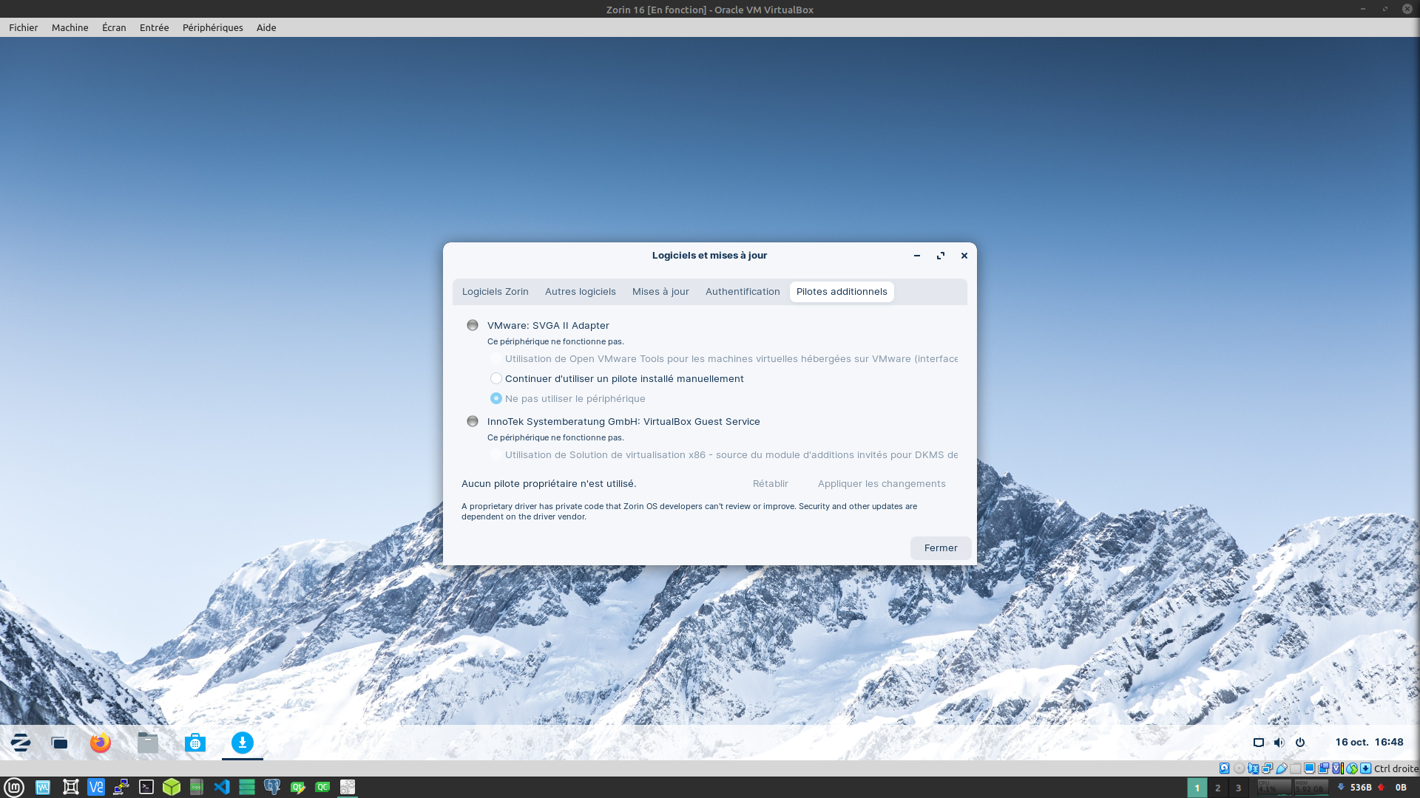Switch to the Autres logiciels tab

(x=580, y=292)
